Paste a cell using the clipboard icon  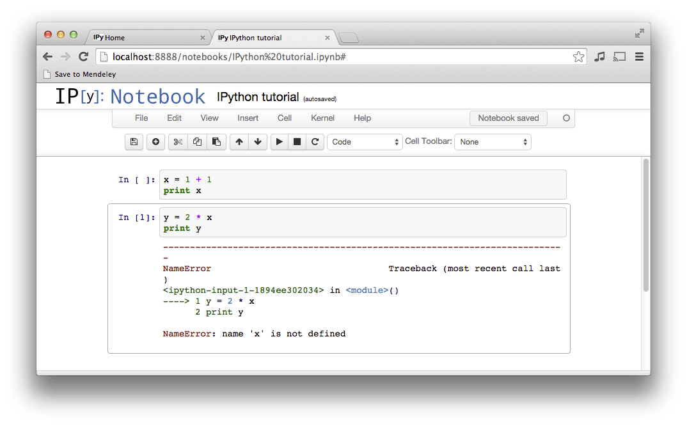(x=216, y=141)
